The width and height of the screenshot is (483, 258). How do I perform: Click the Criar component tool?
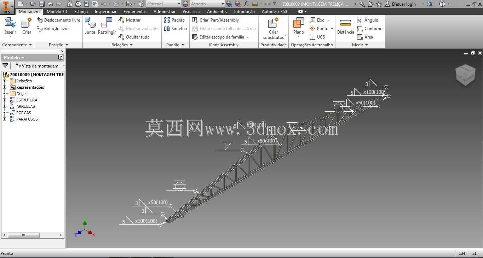(x=27, y=27)
